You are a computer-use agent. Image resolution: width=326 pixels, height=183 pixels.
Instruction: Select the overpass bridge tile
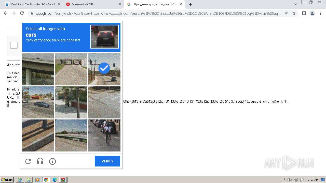38,69
